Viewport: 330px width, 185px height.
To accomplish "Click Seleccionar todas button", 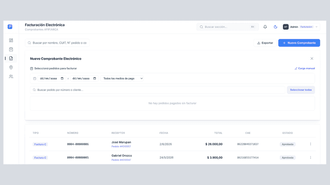I will pos(301,90).
